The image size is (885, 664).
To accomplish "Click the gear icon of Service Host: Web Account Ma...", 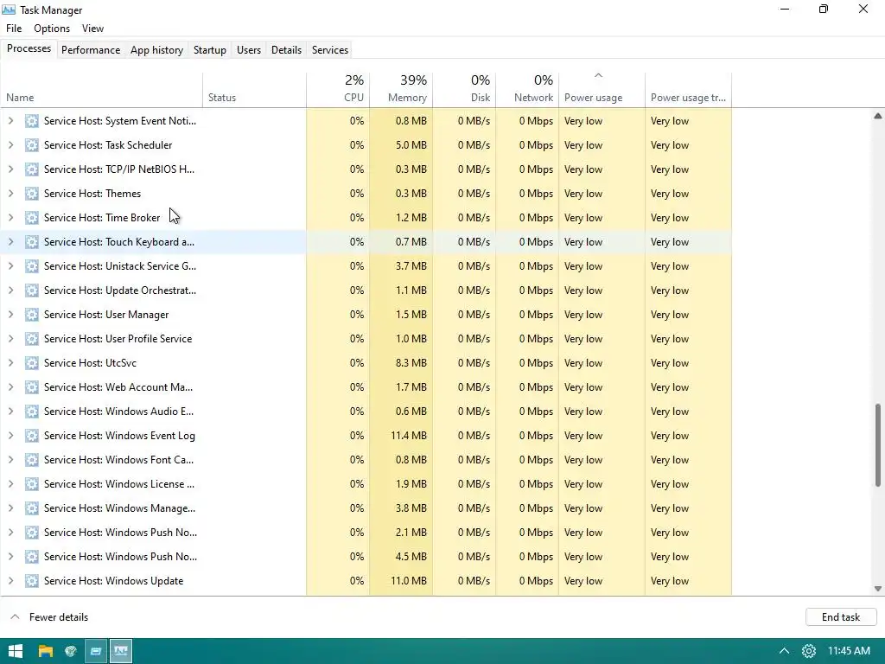I will coord(32,387).
